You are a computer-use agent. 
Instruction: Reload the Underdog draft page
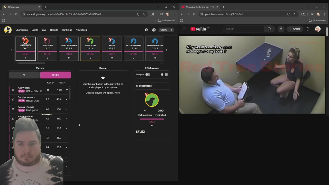click(16, 14)
